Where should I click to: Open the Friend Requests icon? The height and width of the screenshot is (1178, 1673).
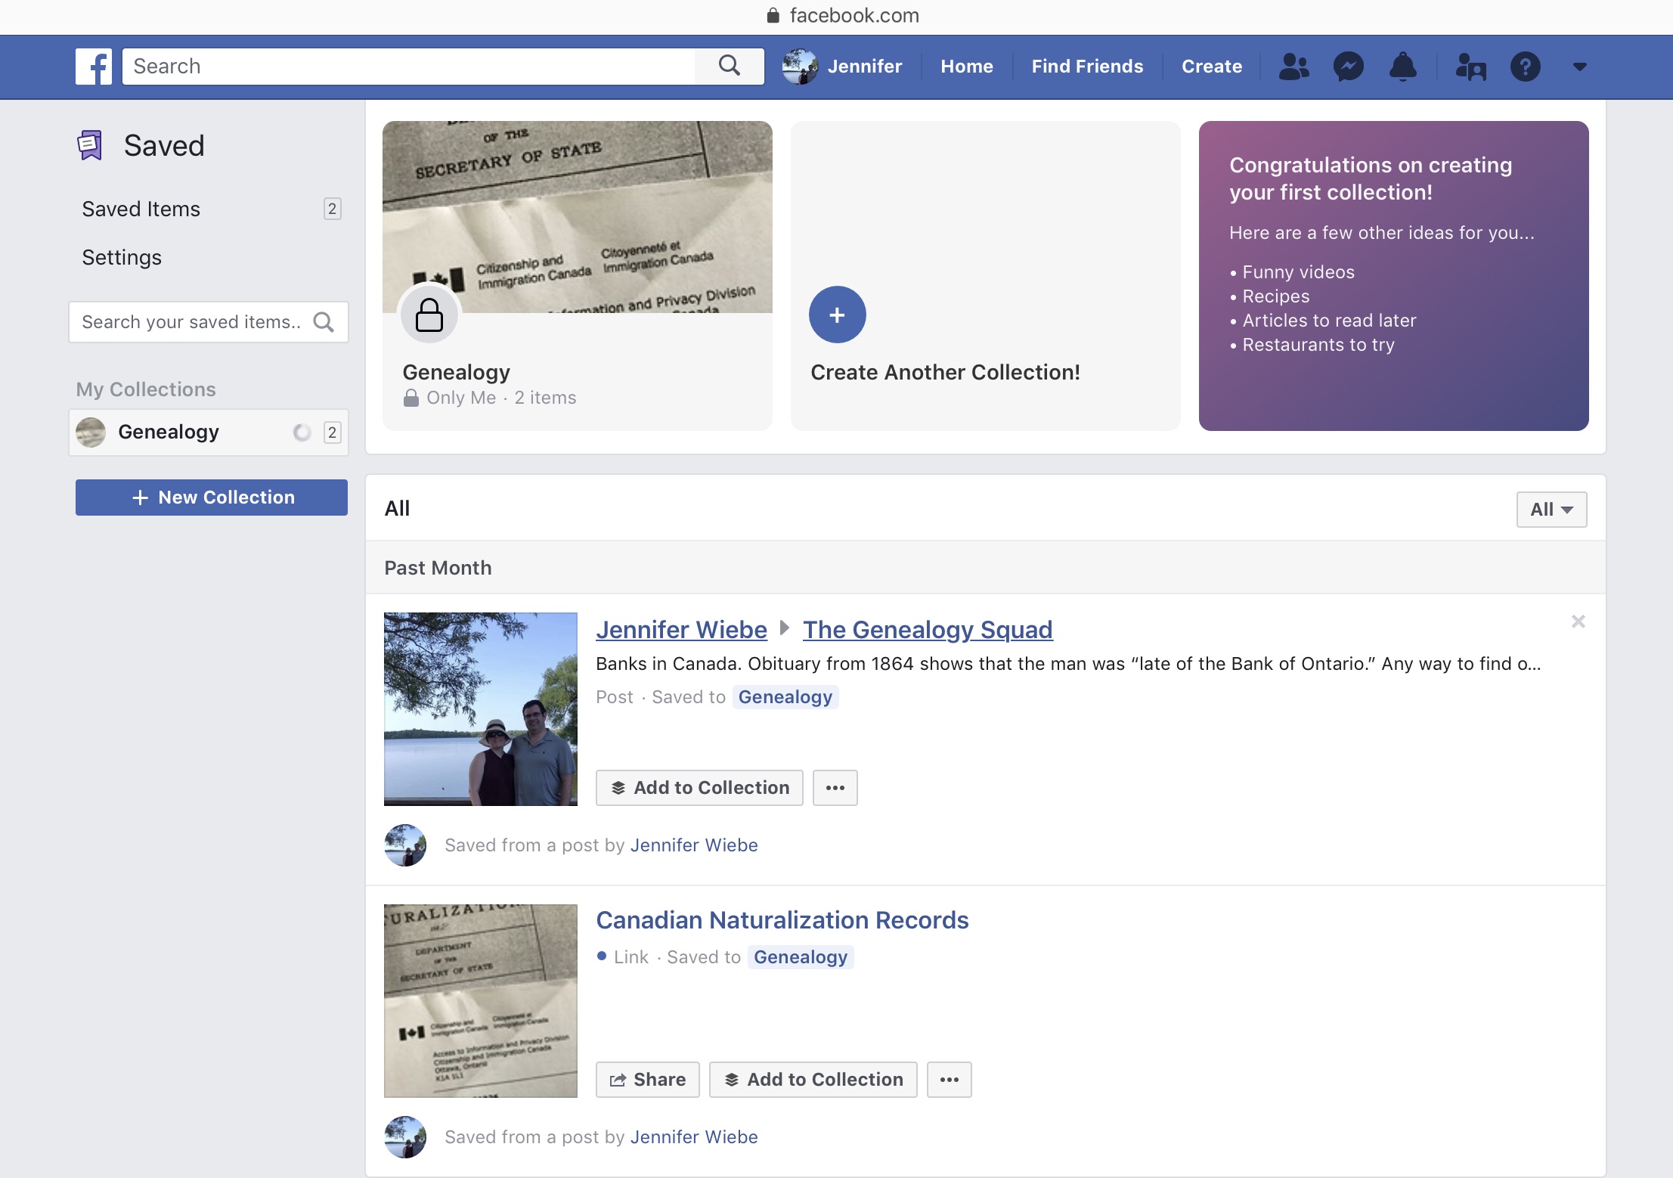[x=1293, y=67]
